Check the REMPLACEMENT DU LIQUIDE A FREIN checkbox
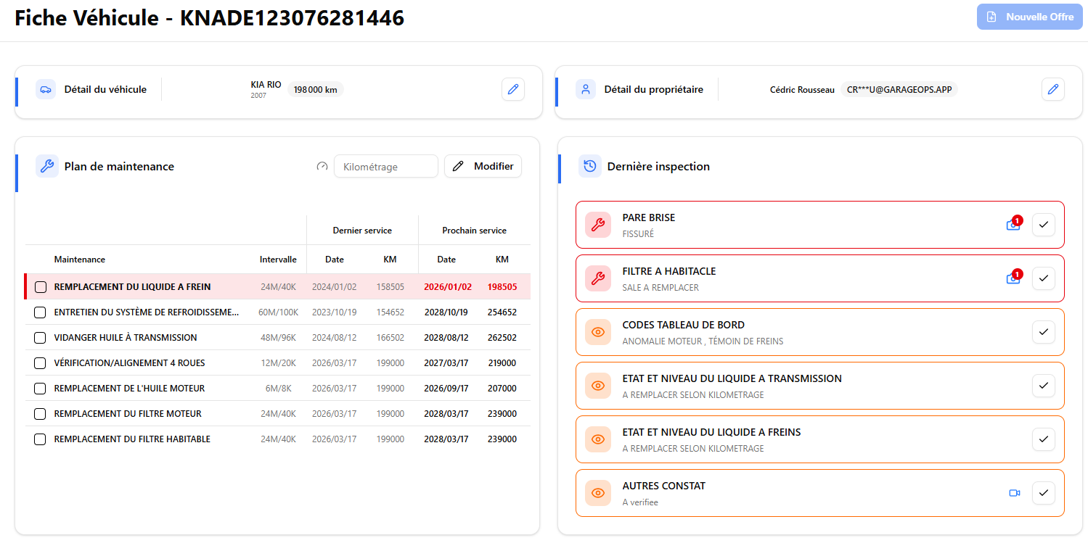The image size is (1088, 543). [x=40, y=287]
